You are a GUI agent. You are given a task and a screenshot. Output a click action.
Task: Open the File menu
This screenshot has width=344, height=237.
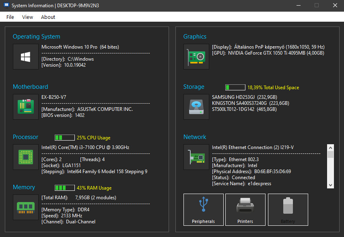[x=10, y=17]
